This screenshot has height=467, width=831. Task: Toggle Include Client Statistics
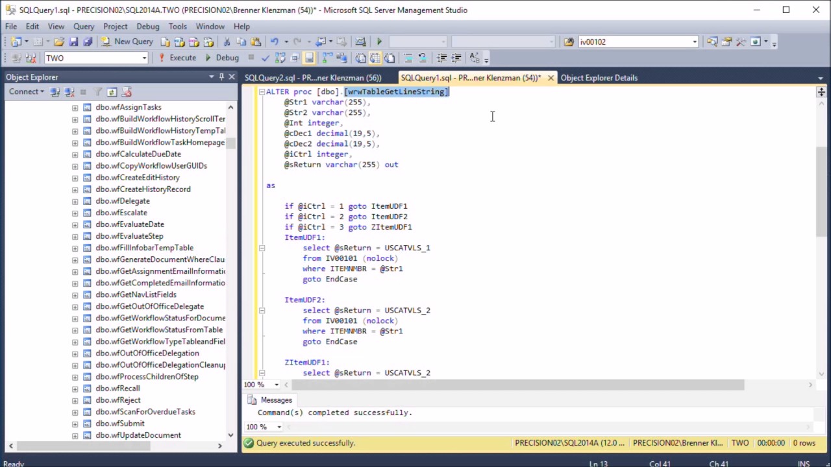point(341,58)
